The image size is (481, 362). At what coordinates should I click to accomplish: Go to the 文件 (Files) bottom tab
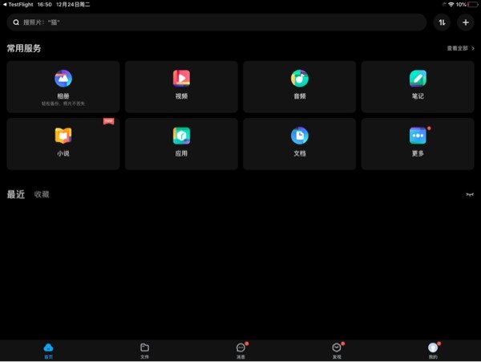144,350
